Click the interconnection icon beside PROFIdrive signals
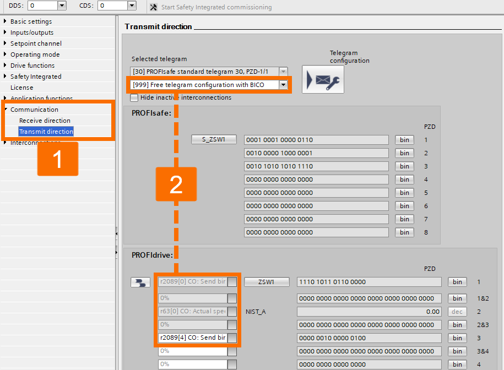This screenshot has height=370, width=504. coord(140,281)
